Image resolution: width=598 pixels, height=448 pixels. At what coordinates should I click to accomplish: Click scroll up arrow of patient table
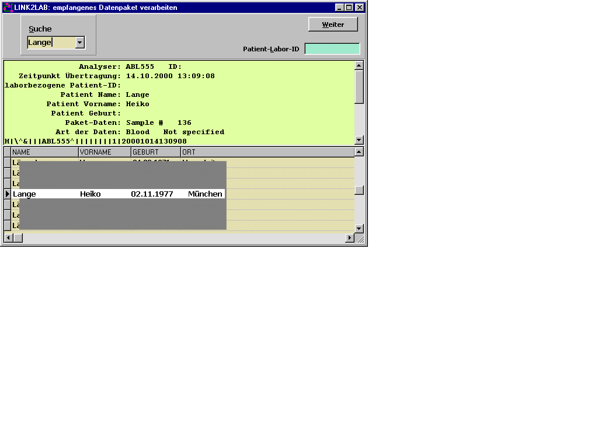click(x=359, y=152)
